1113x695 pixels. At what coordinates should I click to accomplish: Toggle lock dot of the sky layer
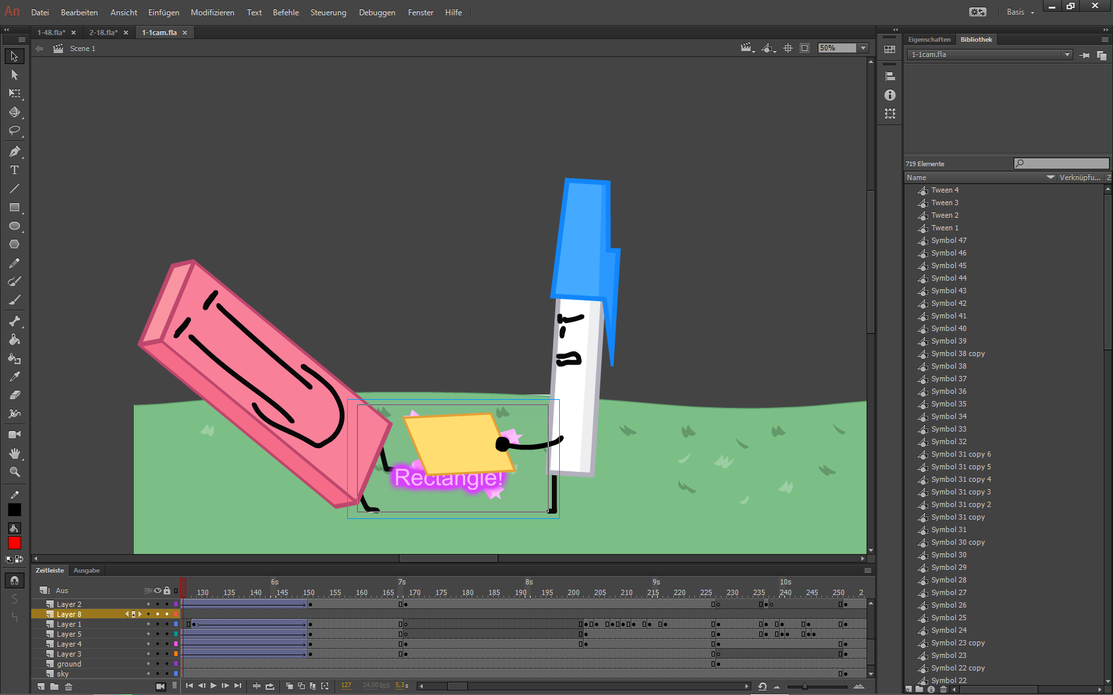tap(167, 674)
